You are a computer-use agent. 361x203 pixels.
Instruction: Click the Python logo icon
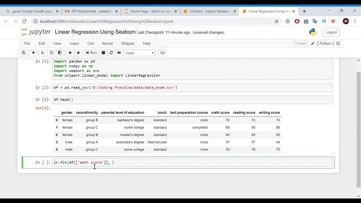coord(313,32)
